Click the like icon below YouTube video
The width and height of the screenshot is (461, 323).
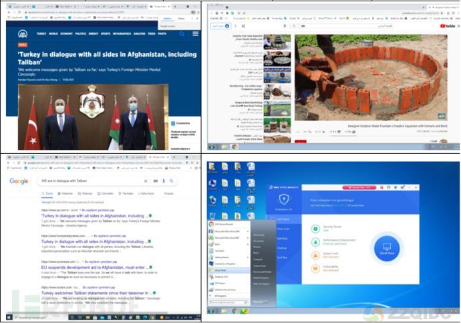353,132
